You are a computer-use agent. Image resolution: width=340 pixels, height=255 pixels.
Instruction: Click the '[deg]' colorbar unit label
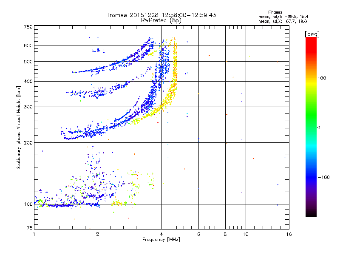(x=312, y=34)
